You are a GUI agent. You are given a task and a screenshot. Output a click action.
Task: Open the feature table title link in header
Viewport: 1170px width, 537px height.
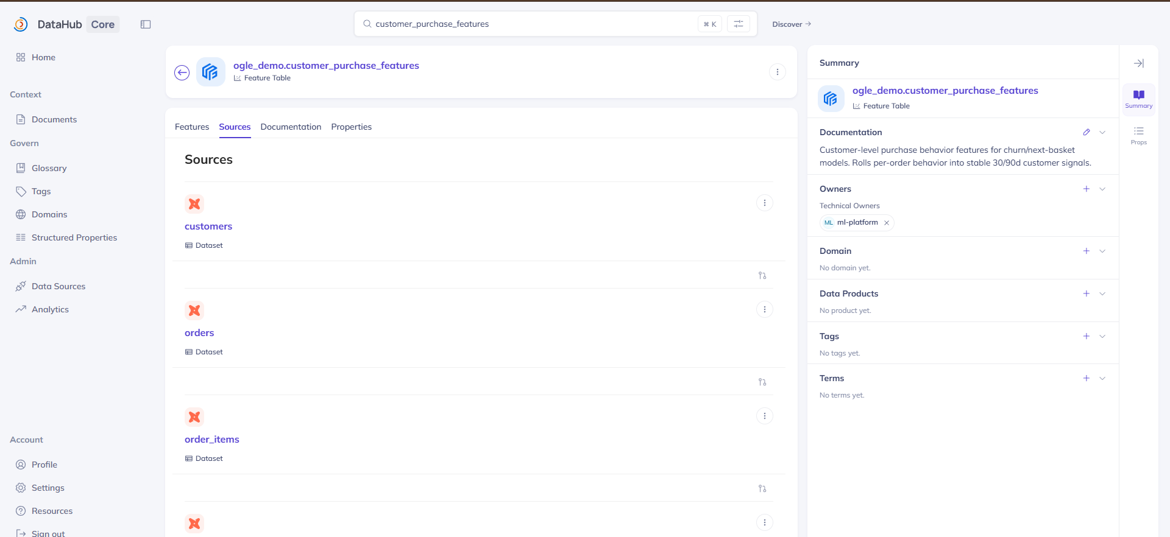[326, 66]
